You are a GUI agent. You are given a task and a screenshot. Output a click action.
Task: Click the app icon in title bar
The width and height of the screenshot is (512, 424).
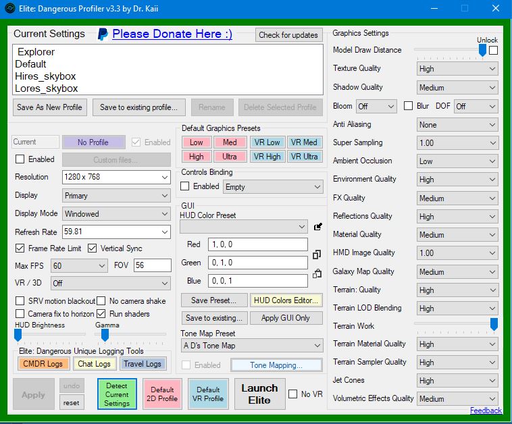[x=10, y=8]
